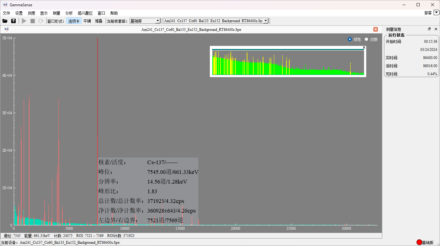This screenshot has height=246, width=440.
Task: Open the 感兴趣区 menu
Action: [85, 13]
